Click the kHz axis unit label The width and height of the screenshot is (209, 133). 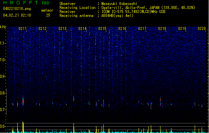coord(3,27)
